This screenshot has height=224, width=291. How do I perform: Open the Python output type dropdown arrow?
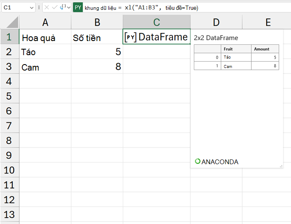(x=69, y=8)
